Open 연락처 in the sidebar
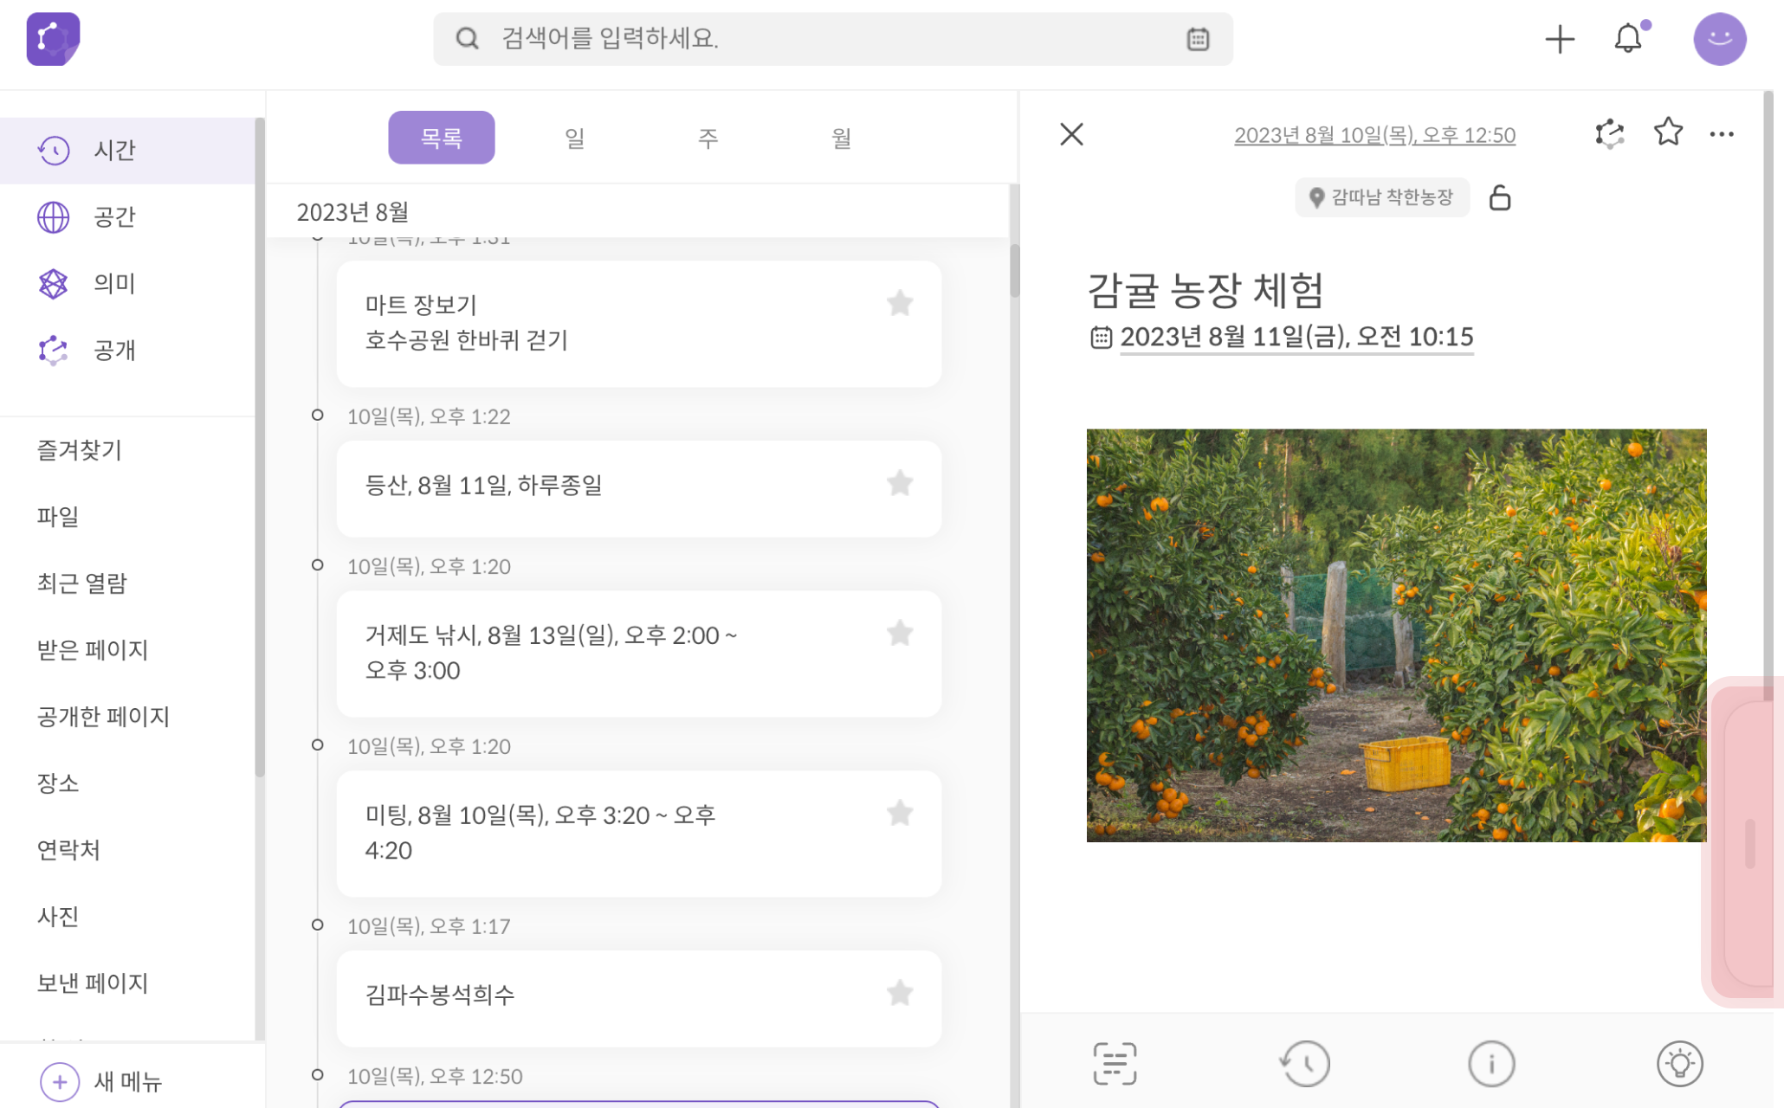This screenshot has width=1784, height=1108. tap(68, 850)
